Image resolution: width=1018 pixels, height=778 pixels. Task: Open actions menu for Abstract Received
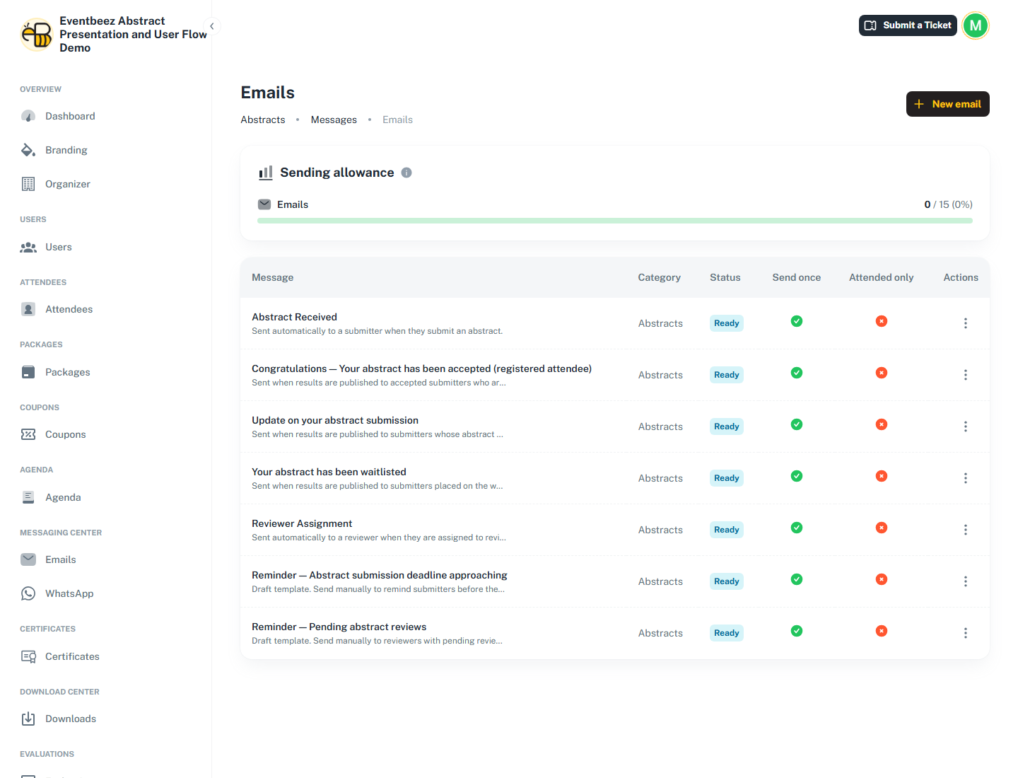tap(965, 323)
